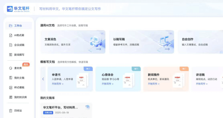
Task: Click the 回收站 trash icon
Action: point(11,111)
